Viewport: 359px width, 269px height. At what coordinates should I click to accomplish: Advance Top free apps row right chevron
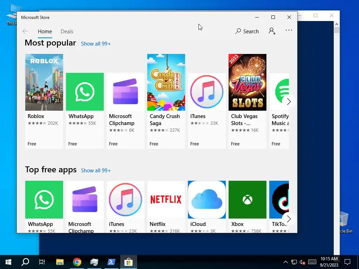289,219
